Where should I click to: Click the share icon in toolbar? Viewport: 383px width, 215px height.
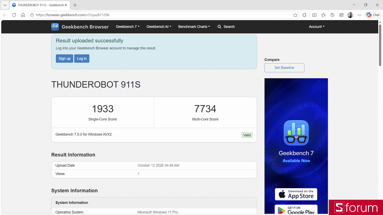341,15
